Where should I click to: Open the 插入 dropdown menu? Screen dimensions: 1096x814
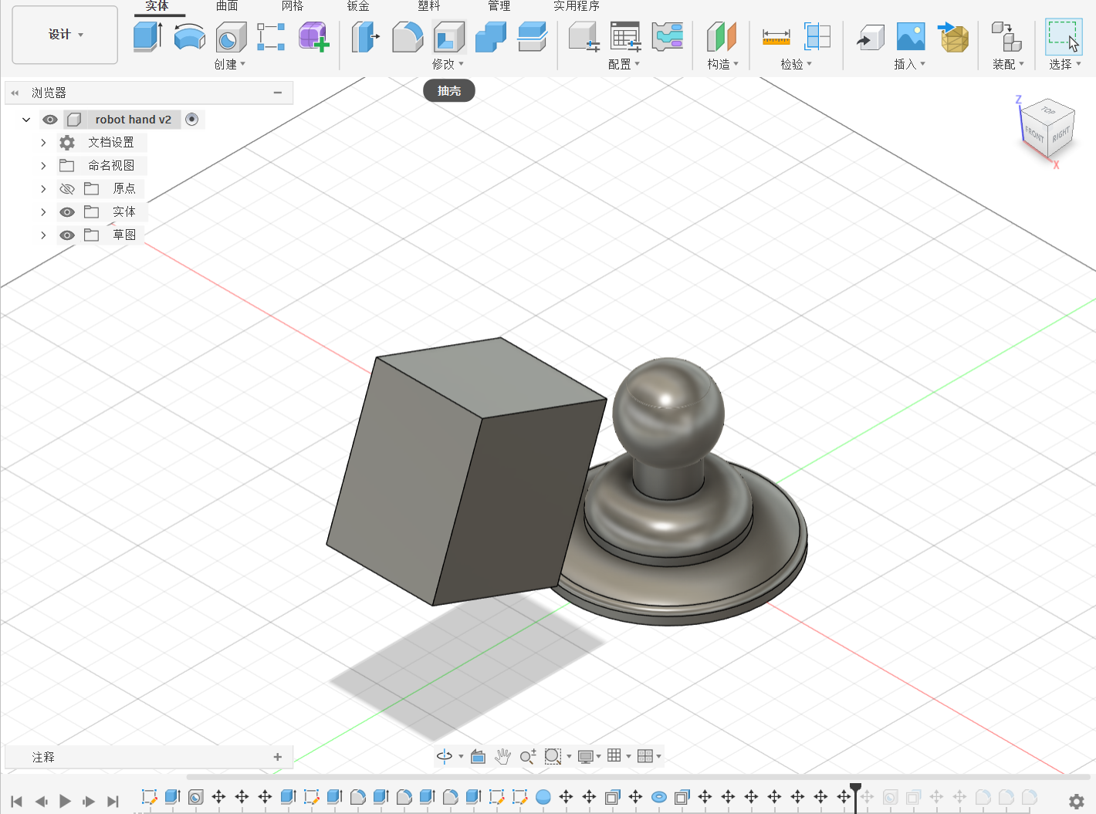[x=910, y=64]
